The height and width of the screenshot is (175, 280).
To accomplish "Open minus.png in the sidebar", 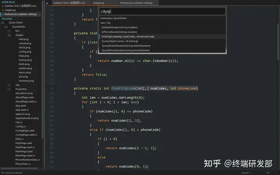I will 24,72.
